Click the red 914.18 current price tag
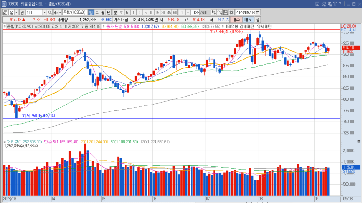362x203 pixels. coord(350,48)
